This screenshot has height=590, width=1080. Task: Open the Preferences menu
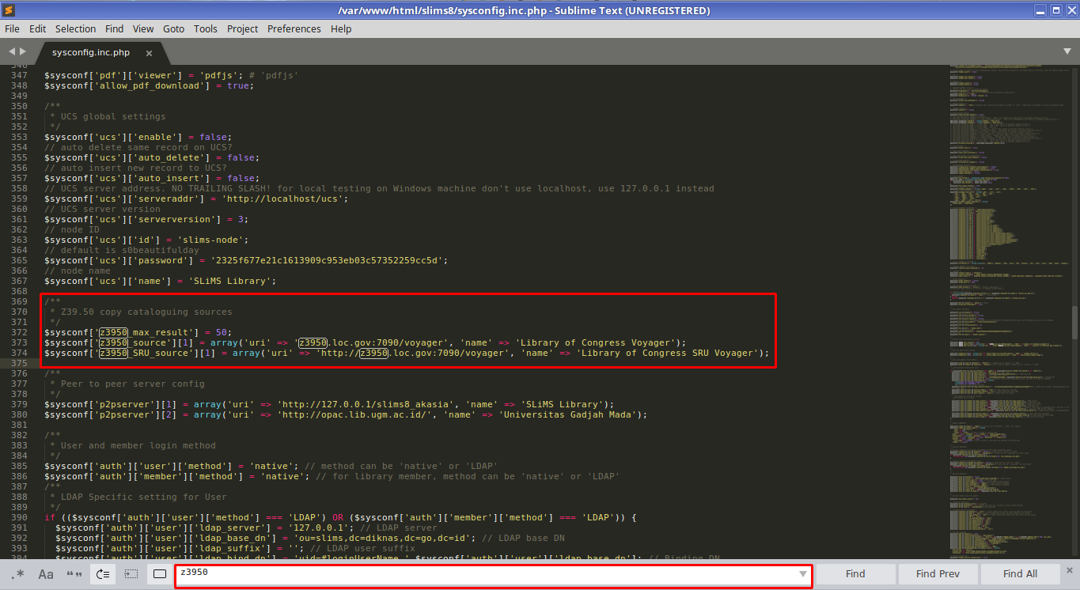pyautogui.click(x=294, y=28)
